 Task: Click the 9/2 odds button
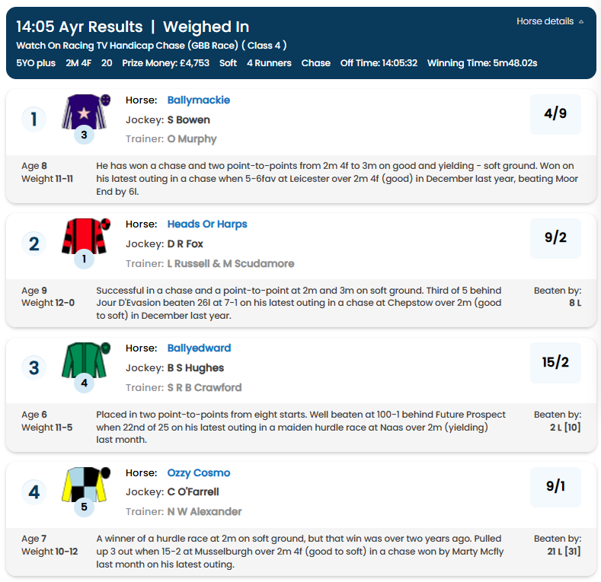(555, 238)
